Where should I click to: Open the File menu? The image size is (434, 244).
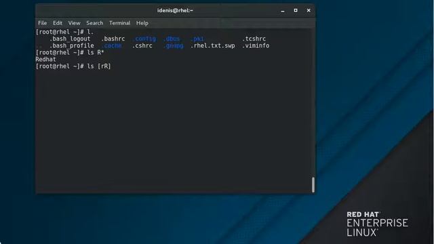point(42,23)
